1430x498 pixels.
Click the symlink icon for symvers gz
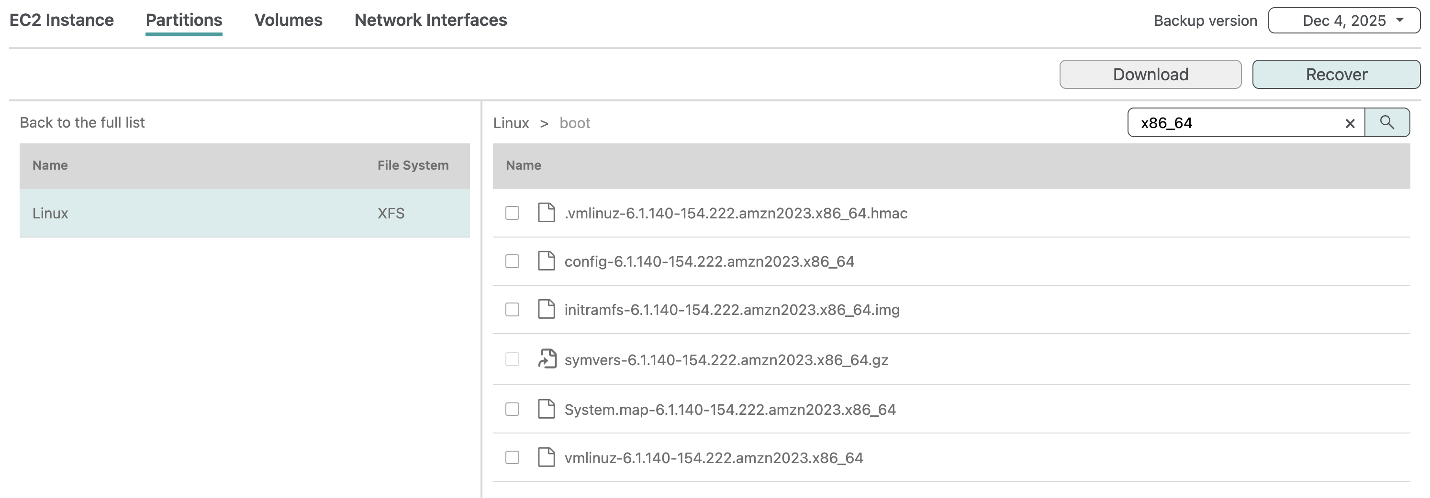547,359
